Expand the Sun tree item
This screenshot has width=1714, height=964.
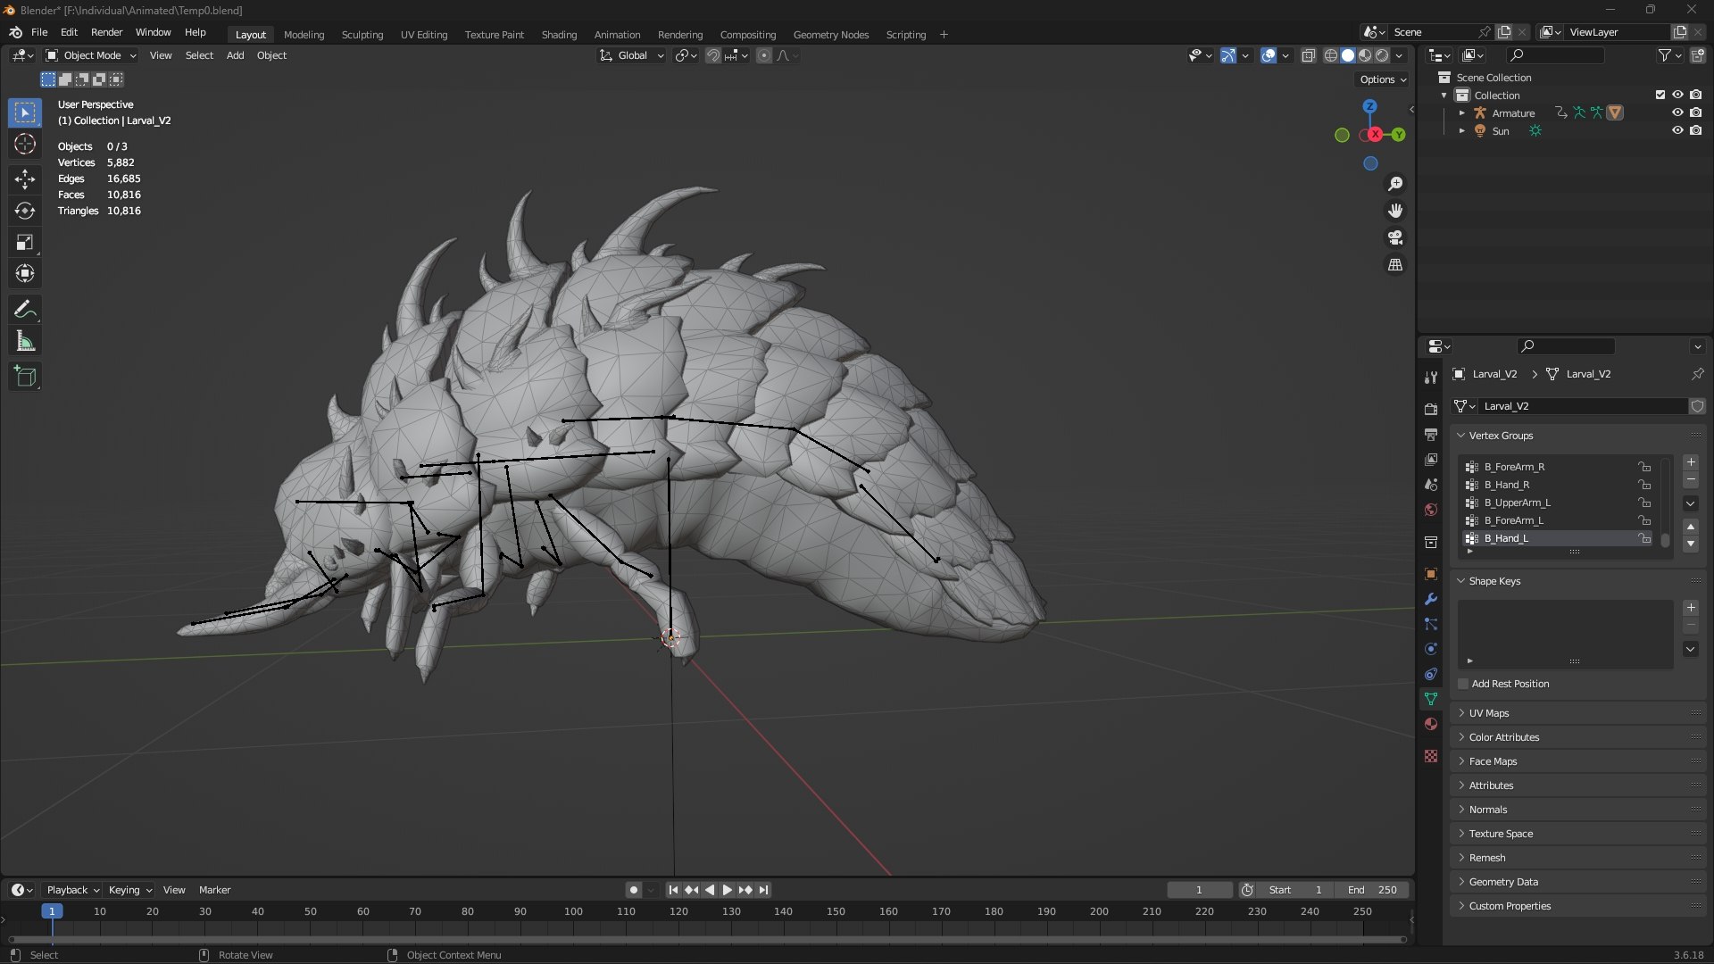(x=1461, y=131)
